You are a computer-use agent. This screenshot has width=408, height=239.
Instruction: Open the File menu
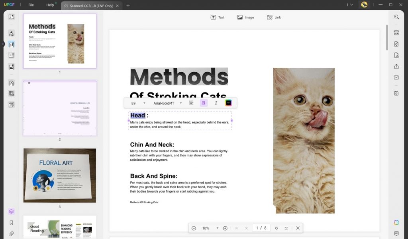click(x=31, y=5)
